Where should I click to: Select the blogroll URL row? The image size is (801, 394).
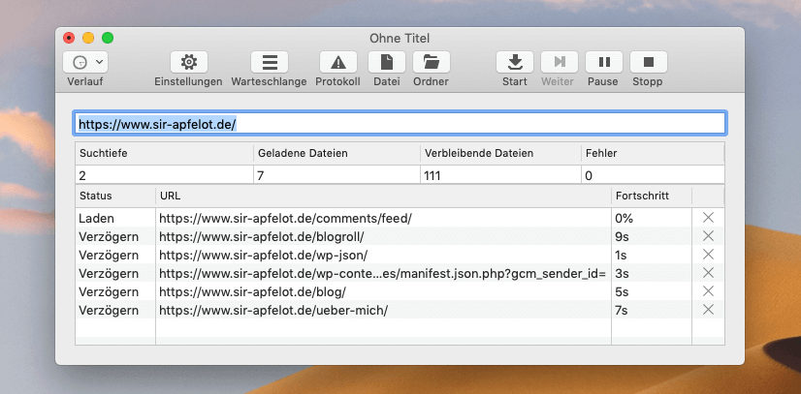[384, 236]
